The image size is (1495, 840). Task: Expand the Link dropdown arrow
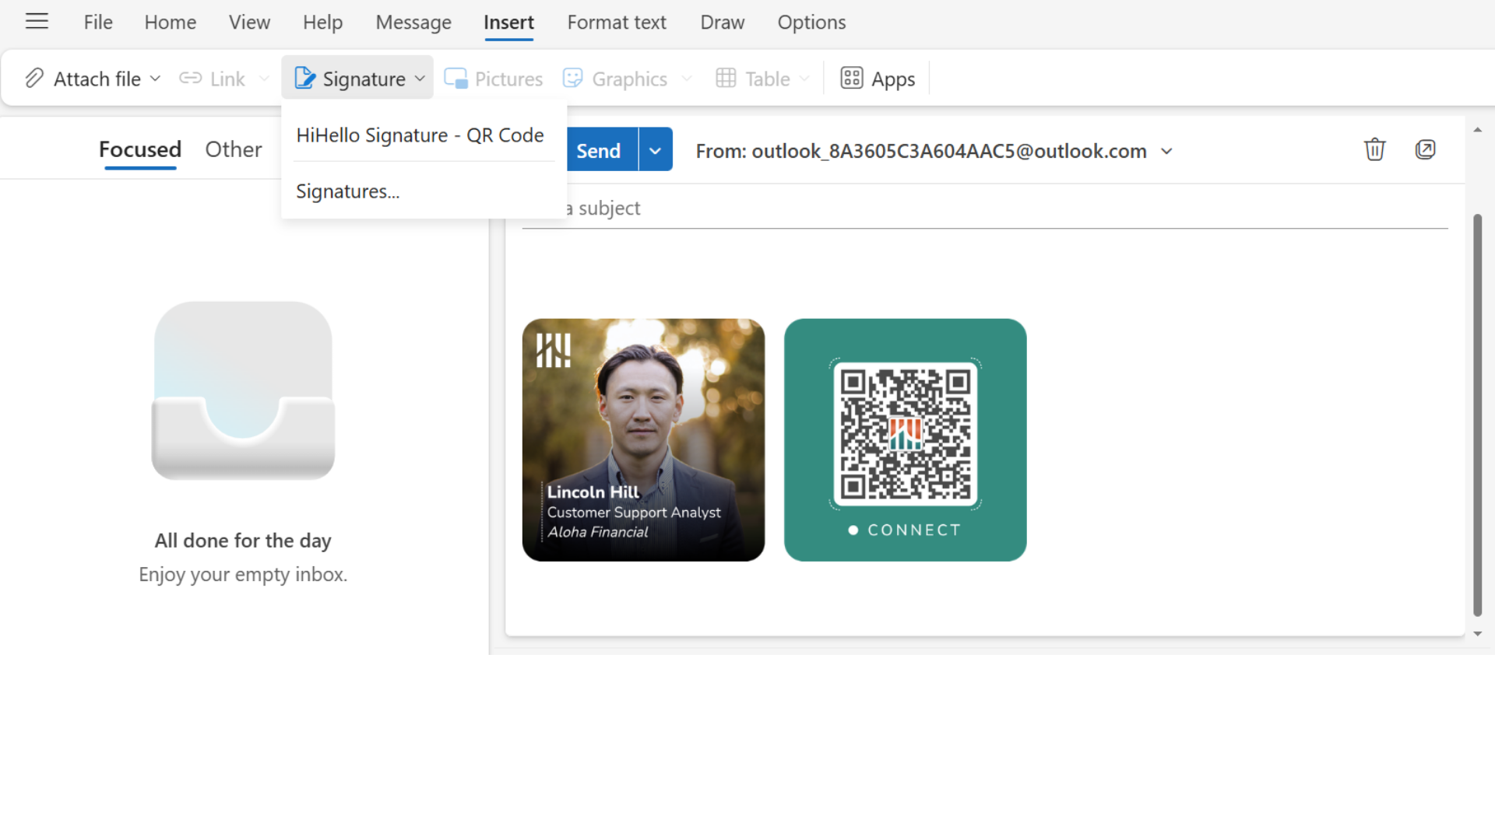[264, 79]
